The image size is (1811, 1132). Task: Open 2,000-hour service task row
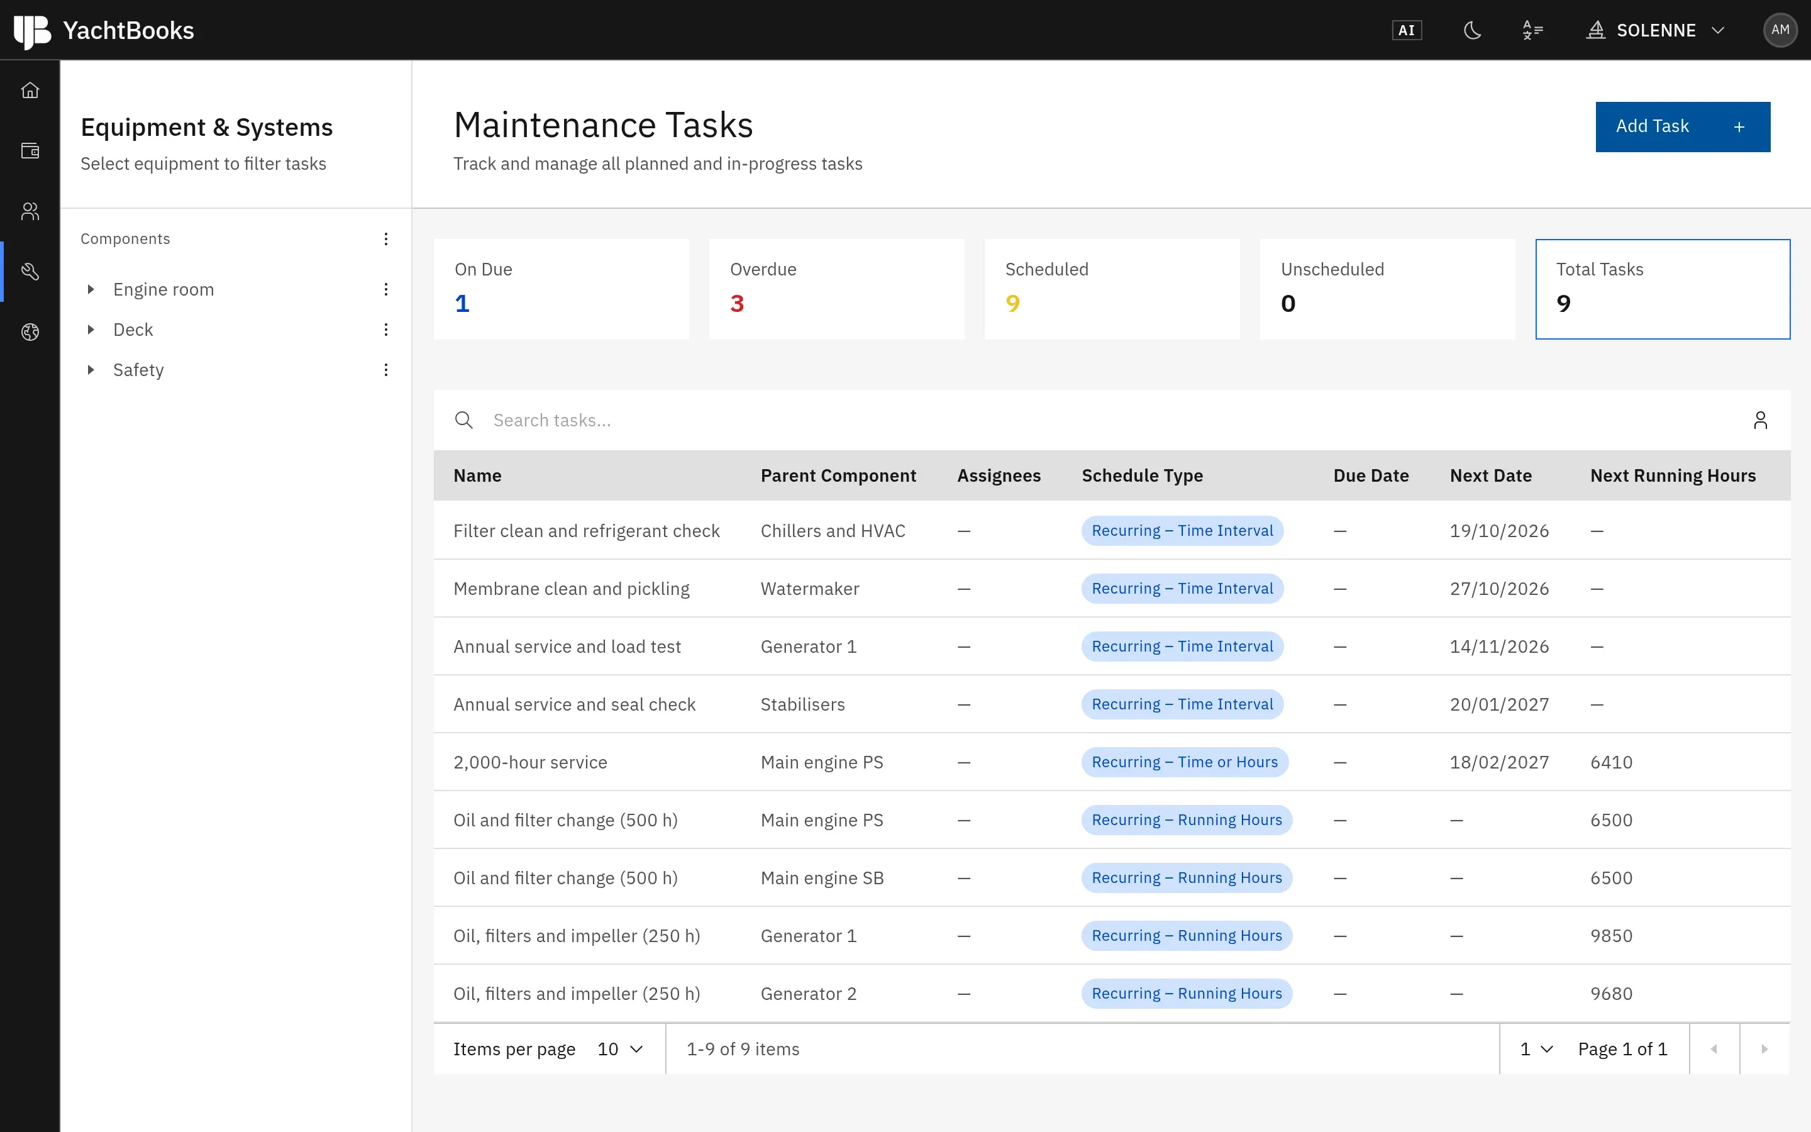1112,762
